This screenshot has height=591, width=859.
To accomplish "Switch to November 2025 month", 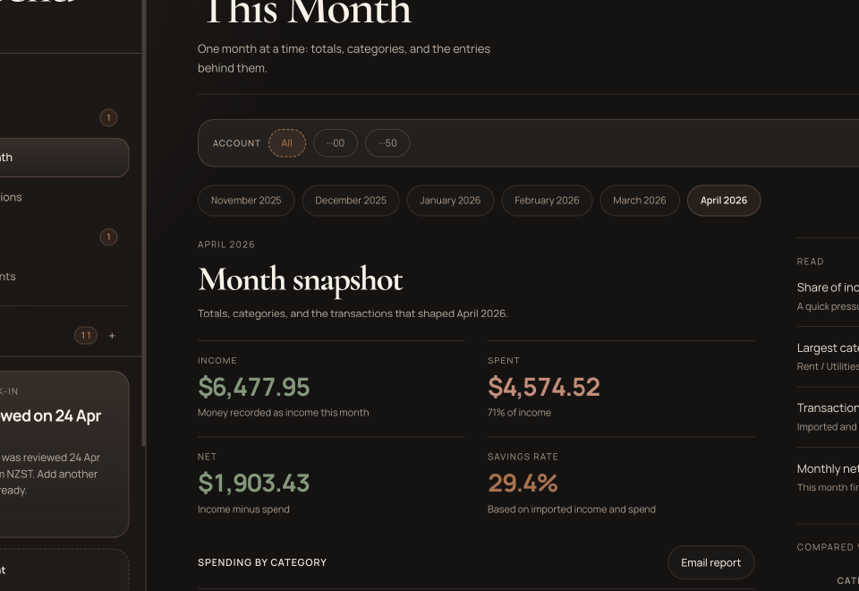I will pos(246,201).
